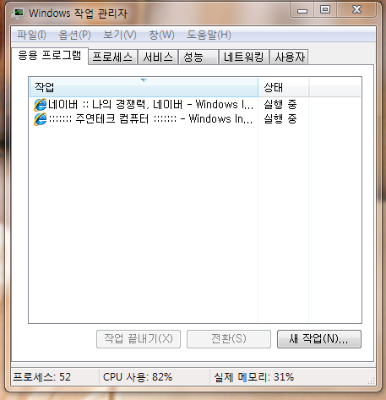
Task: Open the 옵션(P) menu
Action: click(74, 35)
